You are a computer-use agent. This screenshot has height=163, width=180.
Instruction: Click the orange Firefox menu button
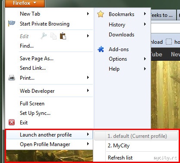25,3
